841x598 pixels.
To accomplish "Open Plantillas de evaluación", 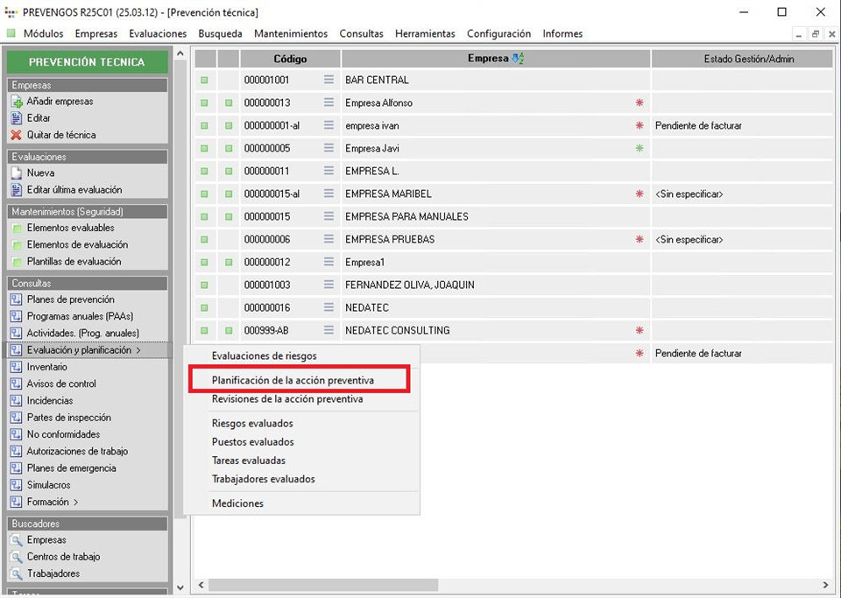I will click(74, 262).
